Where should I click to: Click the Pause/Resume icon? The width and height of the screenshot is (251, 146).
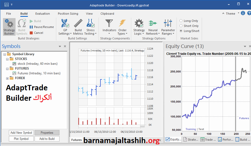[31, 27]
